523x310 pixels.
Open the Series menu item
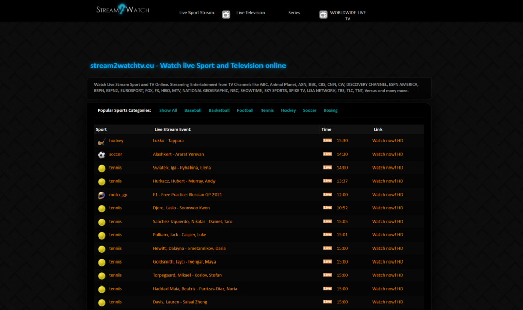coord(294,13)
